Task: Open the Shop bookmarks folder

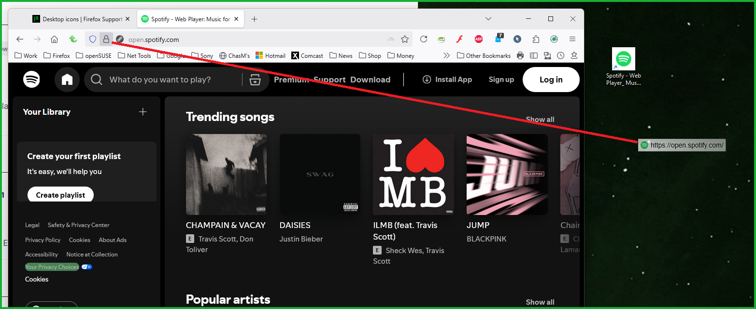Action: pyautogui.click(x=370, y=55)
